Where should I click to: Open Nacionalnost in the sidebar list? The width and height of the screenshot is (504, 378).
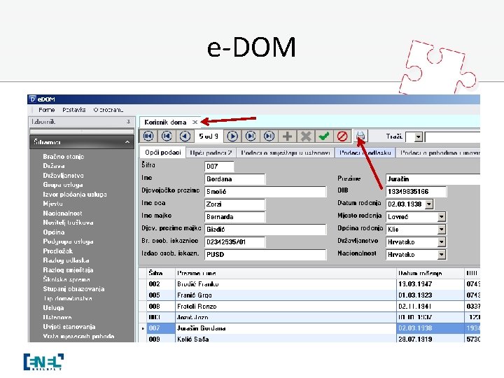(62, 213)
